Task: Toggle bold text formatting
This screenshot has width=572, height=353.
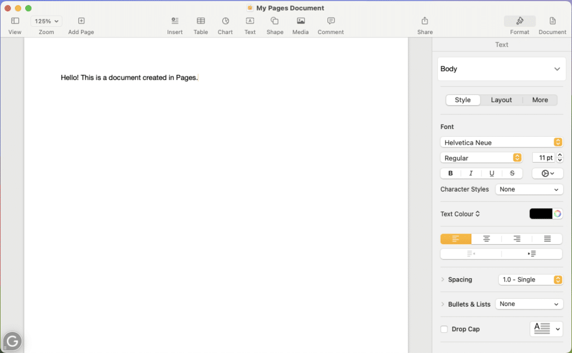Action: tap(450, 173)
